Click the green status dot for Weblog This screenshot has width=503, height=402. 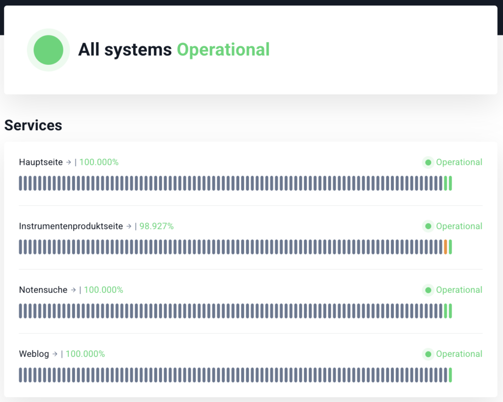click(428, 354)
